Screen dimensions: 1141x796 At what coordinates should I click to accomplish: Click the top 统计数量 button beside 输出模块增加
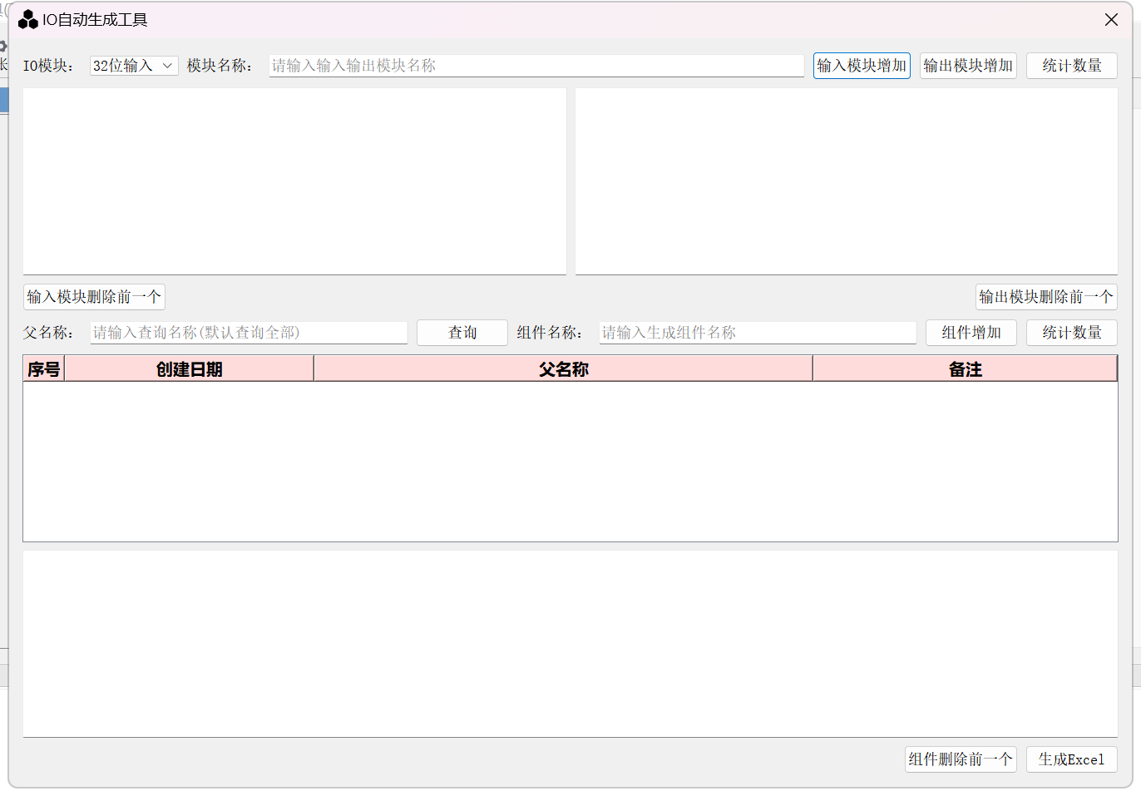click(x=1072, y=66)
